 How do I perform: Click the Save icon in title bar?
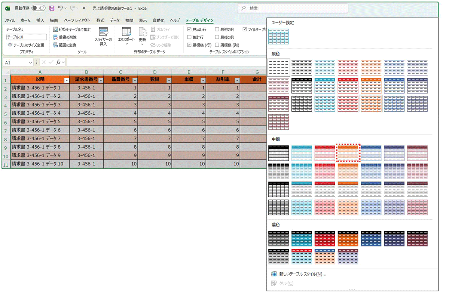pos(52,8)
